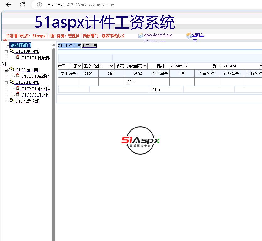This screenshot has height=241, width=262.
Task: Click the department icon beside 0101.吴国部
Action: (12, 51)
